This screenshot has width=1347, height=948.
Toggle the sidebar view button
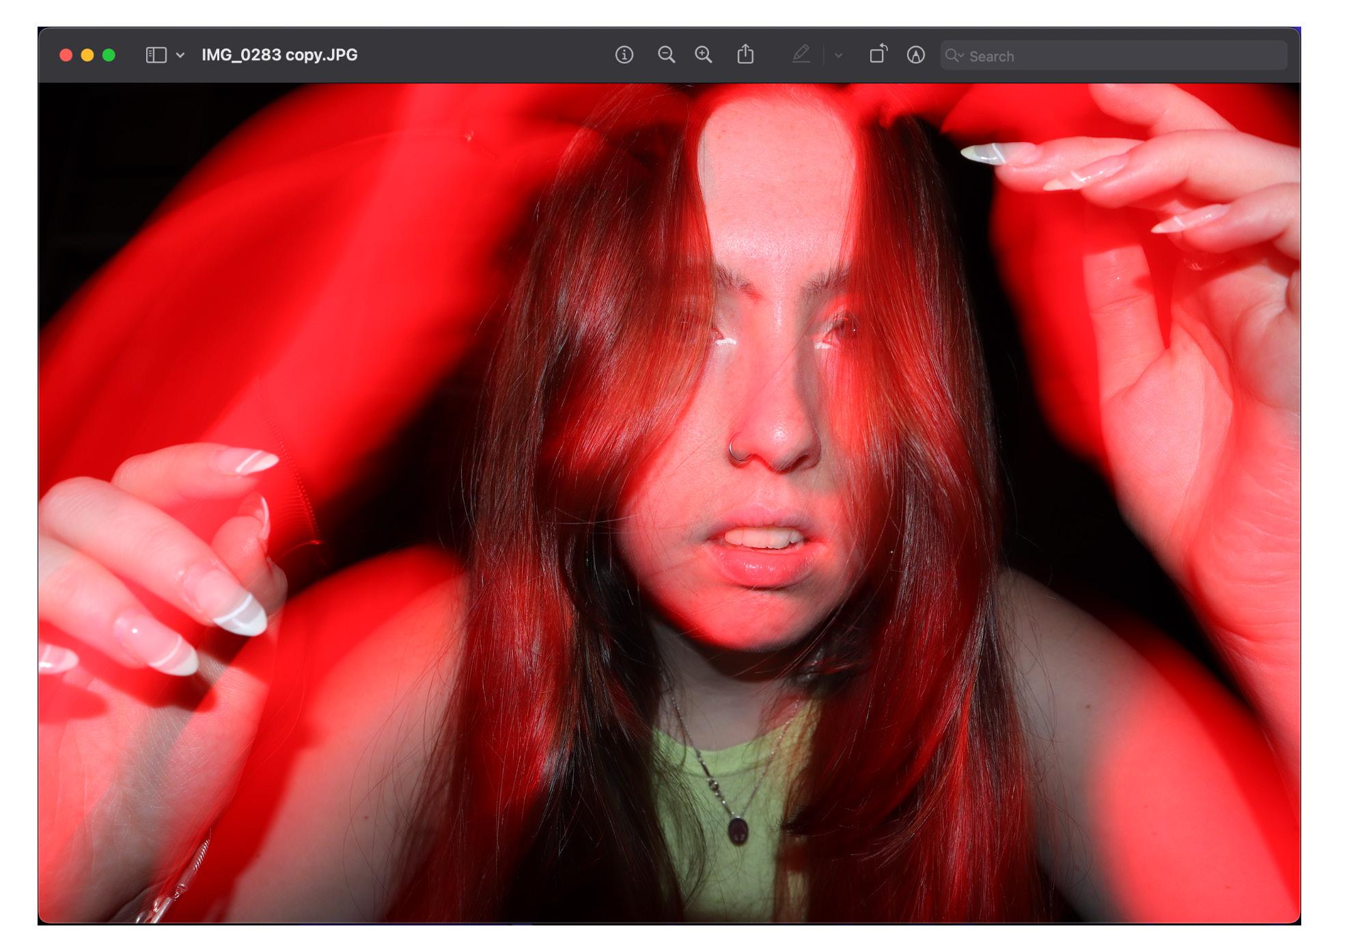pos(156,55)
